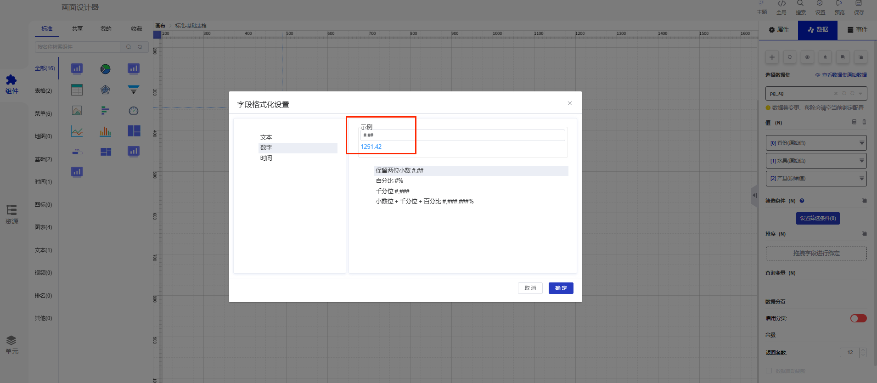Select the 表格(2) category
The image size is (877, 383).
coord(43,91)
